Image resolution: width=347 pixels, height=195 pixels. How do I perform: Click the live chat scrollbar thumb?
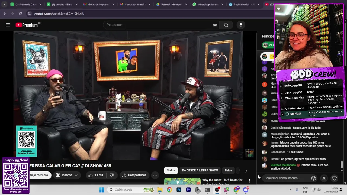[342, 164]
